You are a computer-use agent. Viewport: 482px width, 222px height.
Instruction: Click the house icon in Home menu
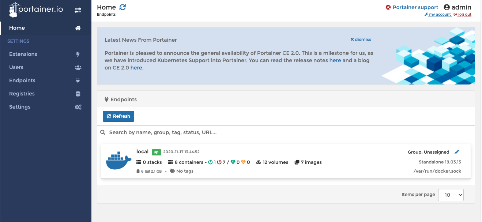click(78, 28)
